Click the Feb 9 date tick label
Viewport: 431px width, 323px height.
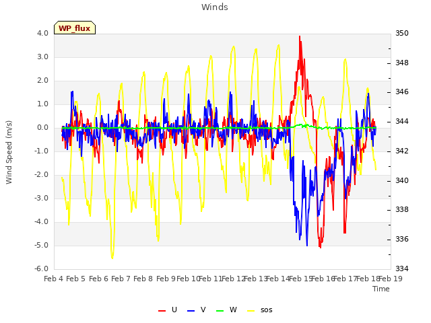coord(166,279)
